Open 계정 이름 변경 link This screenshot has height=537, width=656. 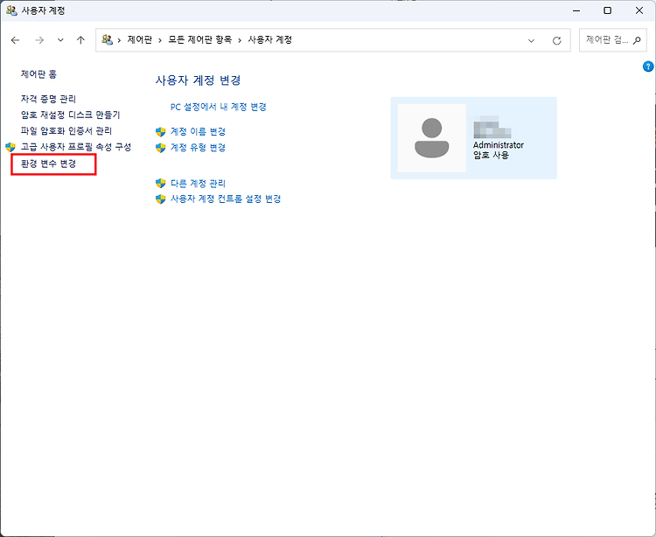pyautogui.click(x=198, y=132)
